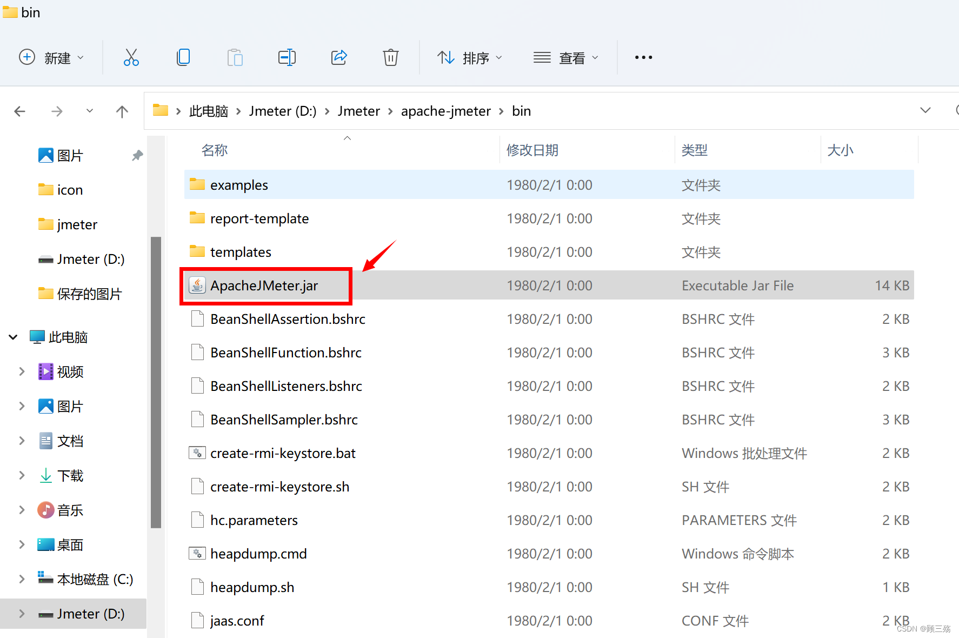This screenshot has height=638, width=959.
Task: Open the recent locations chevron
Action: [x=90, y=111]
